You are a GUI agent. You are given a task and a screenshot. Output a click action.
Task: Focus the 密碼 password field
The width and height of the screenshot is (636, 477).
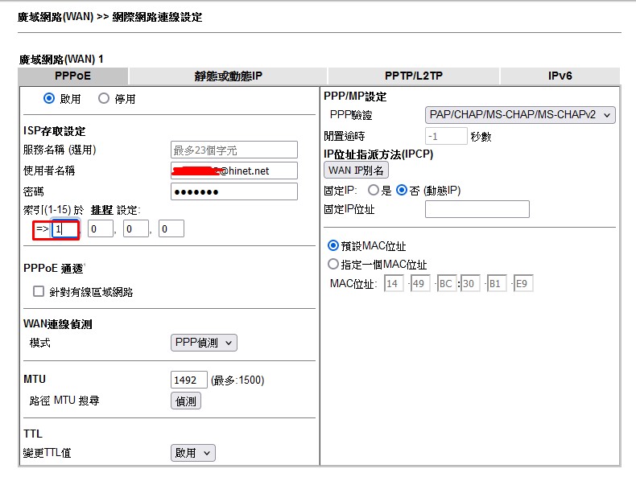[x=233, y=191]
